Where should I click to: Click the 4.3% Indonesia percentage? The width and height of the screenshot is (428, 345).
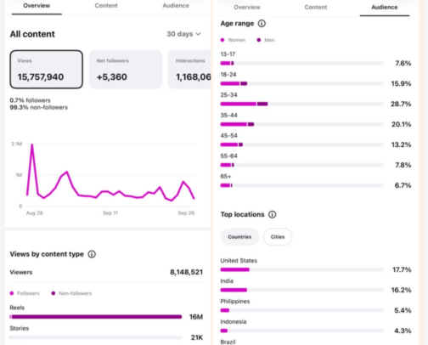click(403, 331)
